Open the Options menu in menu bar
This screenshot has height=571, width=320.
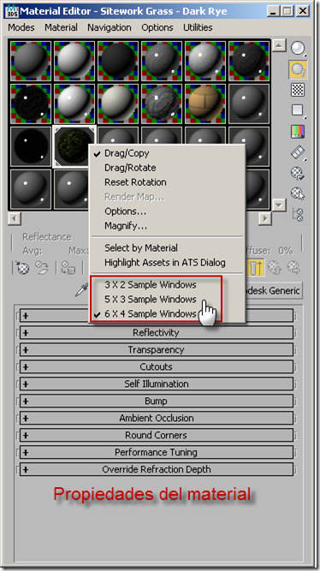[157, 27]
